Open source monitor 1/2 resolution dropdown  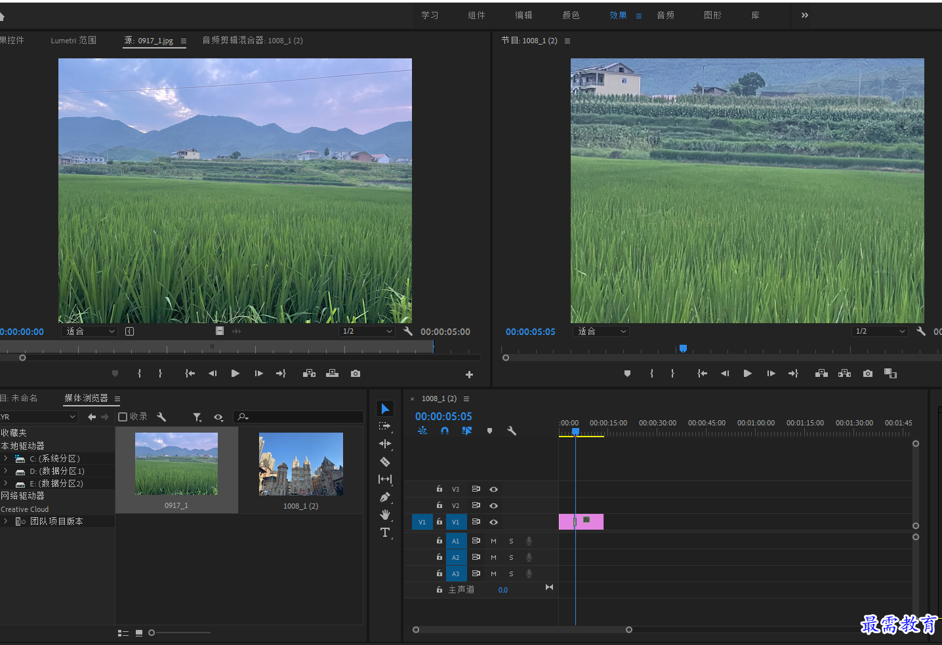pos(367,332)
